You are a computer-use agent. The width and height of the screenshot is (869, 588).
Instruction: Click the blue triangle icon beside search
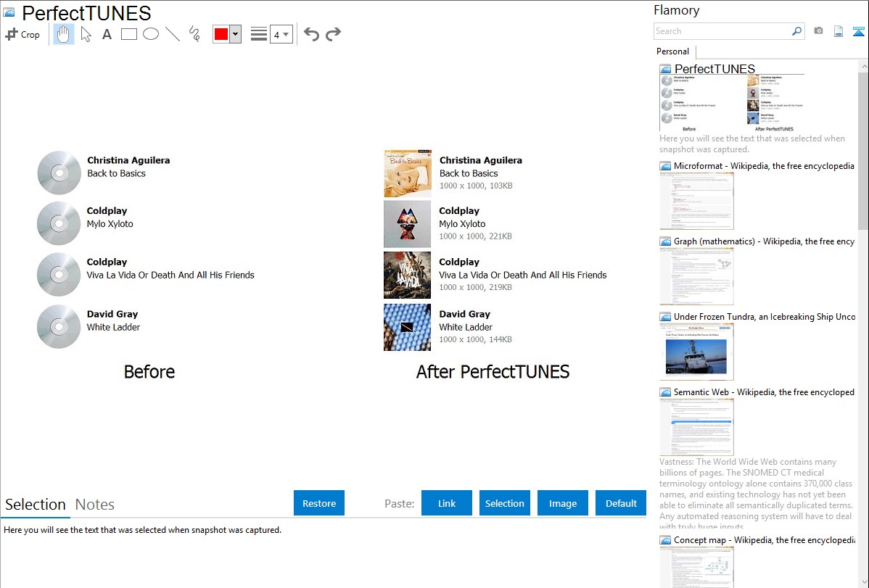click(858, 31)
